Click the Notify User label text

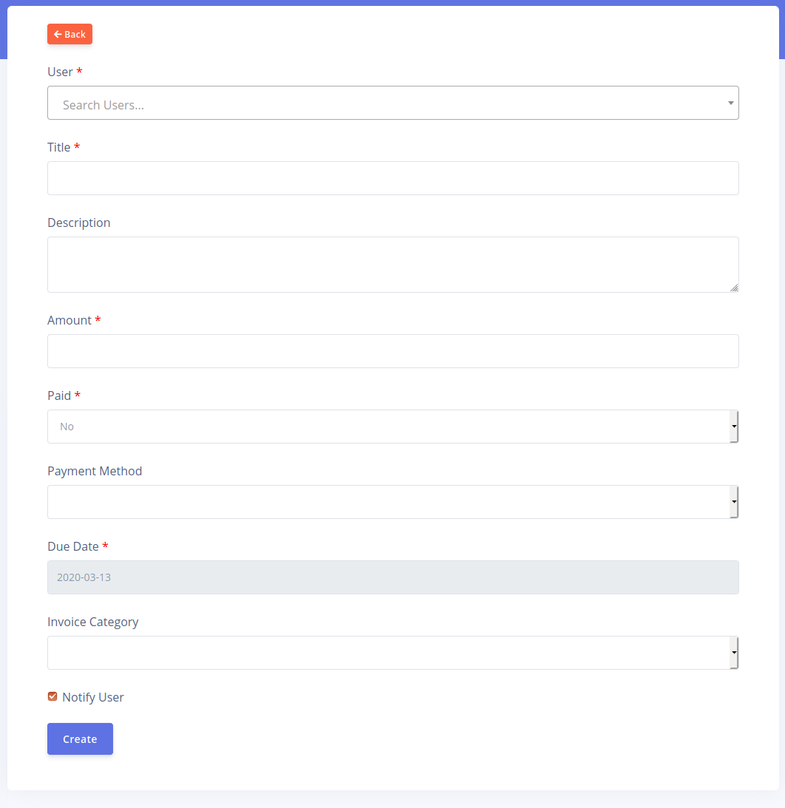point(93,697)
